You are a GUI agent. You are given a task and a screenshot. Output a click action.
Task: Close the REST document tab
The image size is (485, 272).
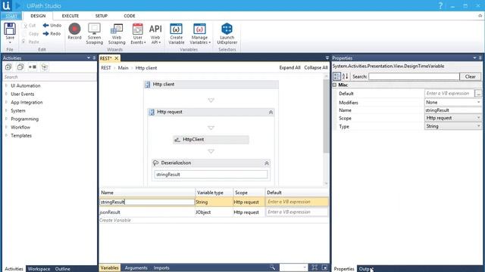(117, 58)
